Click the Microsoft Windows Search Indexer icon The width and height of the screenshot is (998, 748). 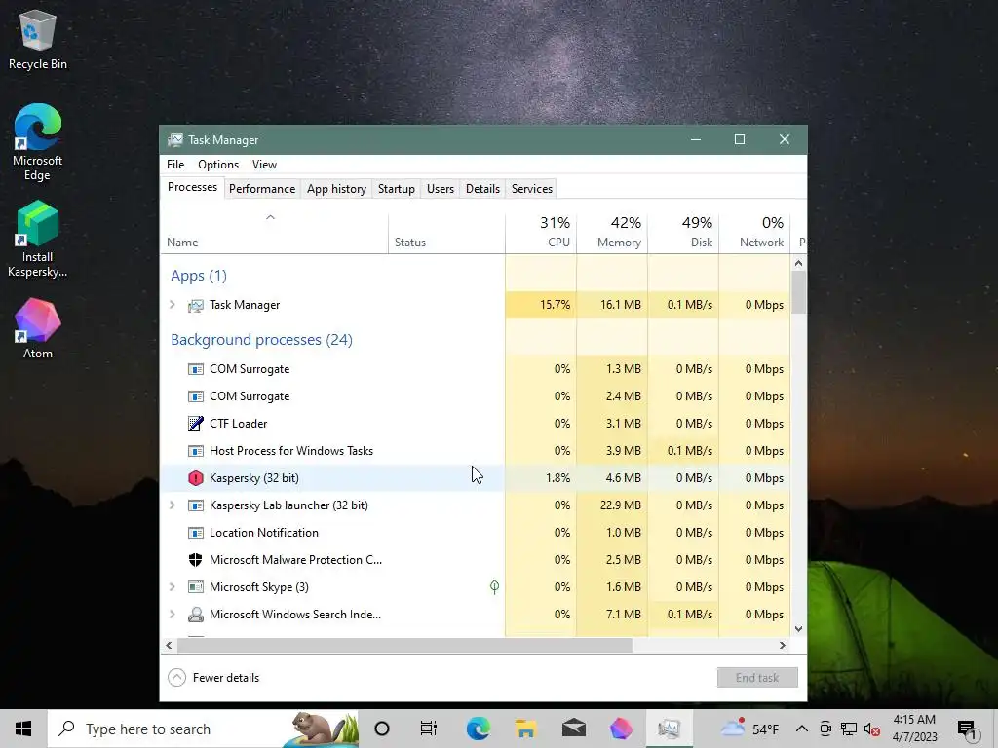195,615
